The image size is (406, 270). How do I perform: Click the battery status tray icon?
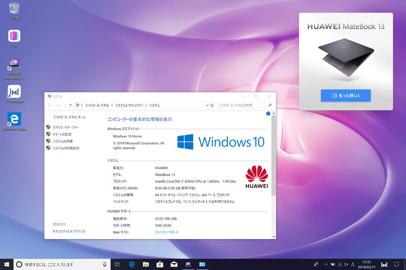click(333, 264)
